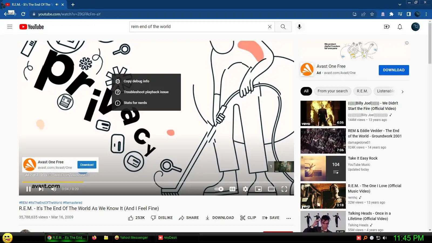This screenshot has height=243, width=432.
Task: Create a clip of the video
Action: point(248,218)
